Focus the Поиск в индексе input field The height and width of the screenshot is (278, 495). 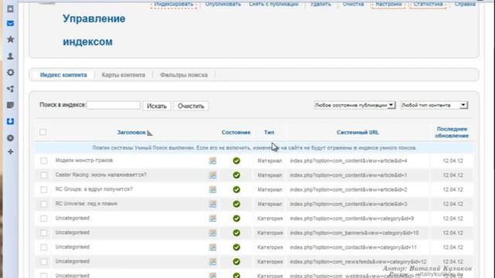[x=114, y=105]
